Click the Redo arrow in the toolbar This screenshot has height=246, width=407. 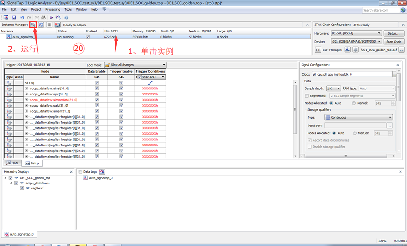(29, 18)
